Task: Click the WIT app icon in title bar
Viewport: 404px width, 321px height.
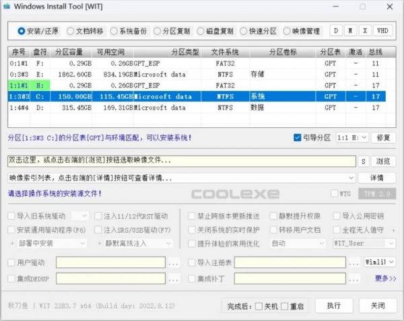Action: click(x=7, y=6)
